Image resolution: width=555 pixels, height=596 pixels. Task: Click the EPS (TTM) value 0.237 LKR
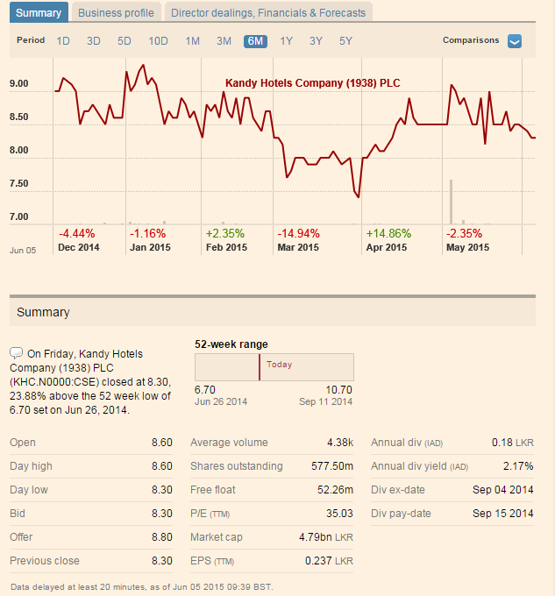click(329, 561)
